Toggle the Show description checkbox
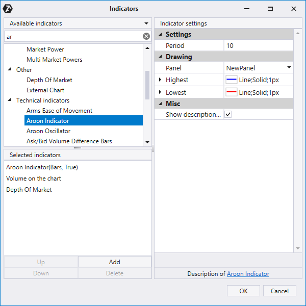 pyautogui.click(x=228, y=114)
